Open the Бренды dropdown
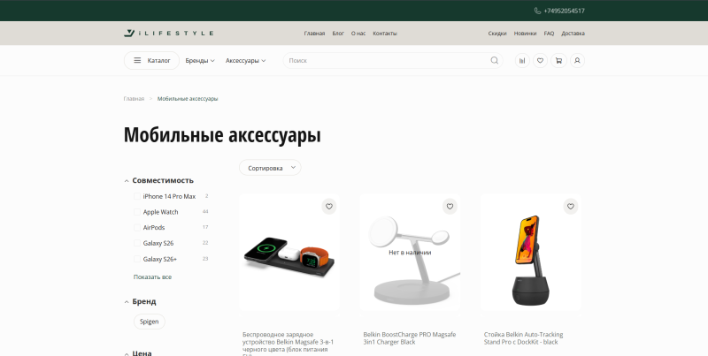The width and height of the screenshot is (708, 356). tap(200, 60)
